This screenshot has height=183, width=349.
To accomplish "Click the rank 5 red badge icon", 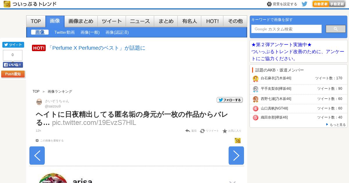I will [256, 118].
